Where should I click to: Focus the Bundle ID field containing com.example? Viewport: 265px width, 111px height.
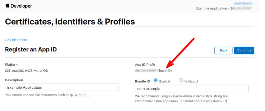(x=192, y=88)
